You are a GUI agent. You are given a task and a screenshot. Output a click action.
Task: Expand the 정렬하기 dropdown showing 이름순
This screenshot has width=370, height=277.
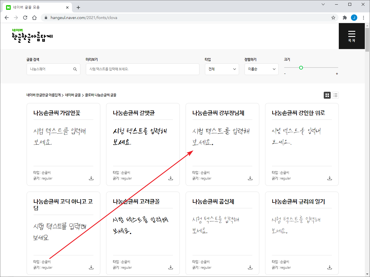262,69
